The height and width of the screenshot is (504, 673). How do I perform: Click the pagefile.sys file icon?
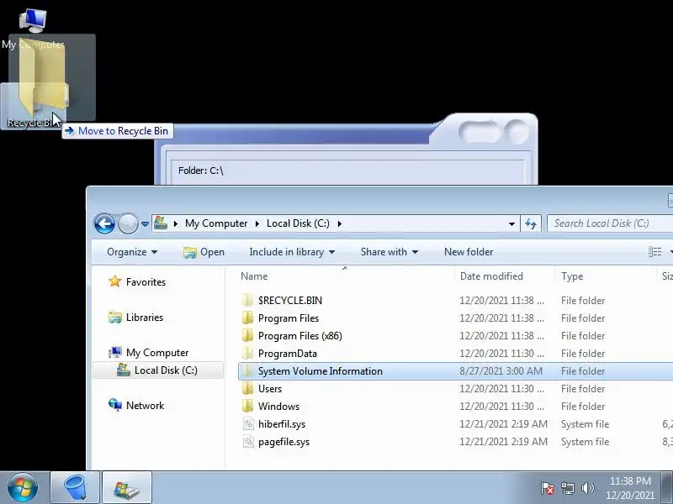(248, 442)
